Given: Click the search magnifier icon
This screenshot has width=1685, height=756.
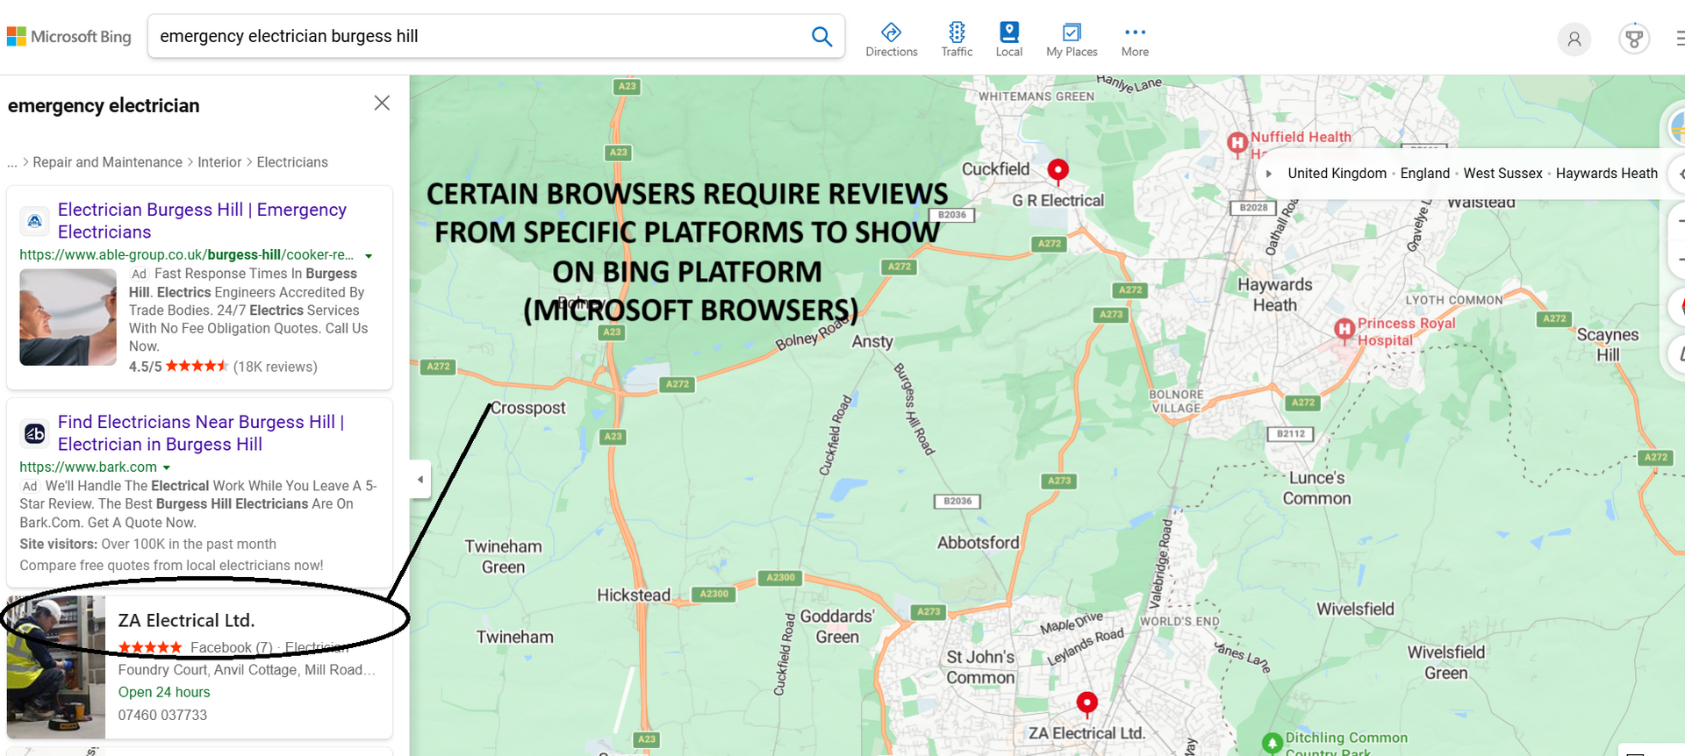Looking at the screenshot, I should point(821,37).
